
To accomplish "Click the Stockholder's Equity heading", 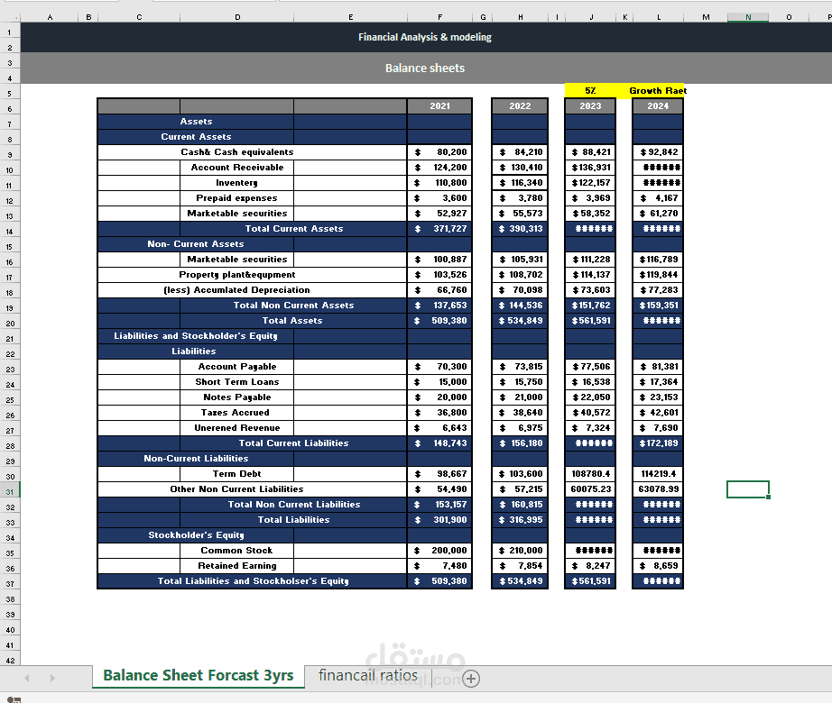I will (196, 535).
